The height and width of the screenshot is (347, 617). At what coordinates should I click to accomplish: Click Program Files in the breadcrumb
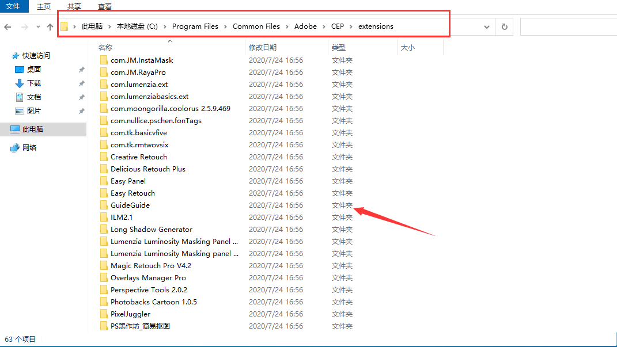pyautogui.click(x=195, y=26)
